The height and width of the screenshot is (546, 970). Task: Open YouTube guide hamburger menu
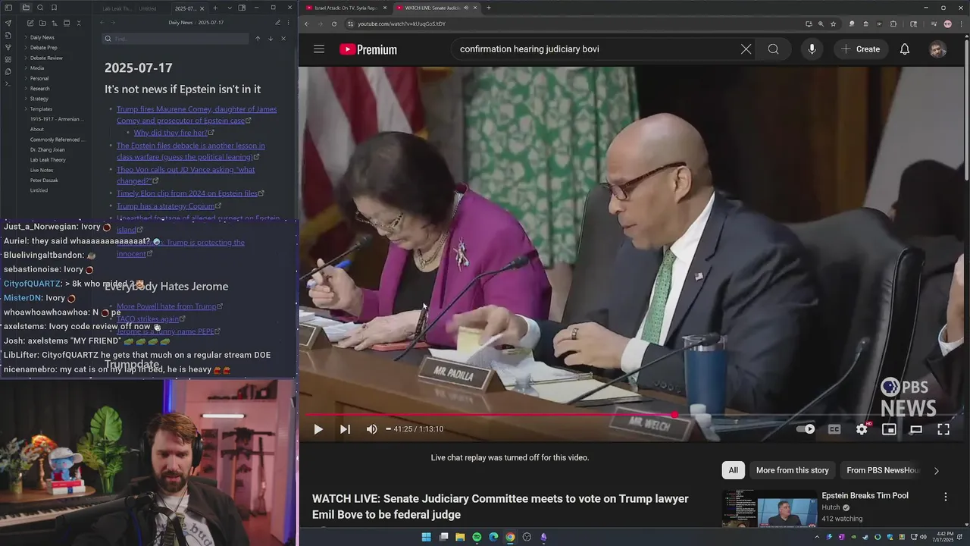(319, 49)
